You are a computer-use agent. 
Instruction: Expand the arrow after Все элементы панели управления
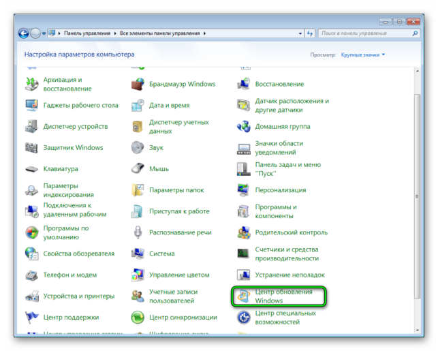205,33
